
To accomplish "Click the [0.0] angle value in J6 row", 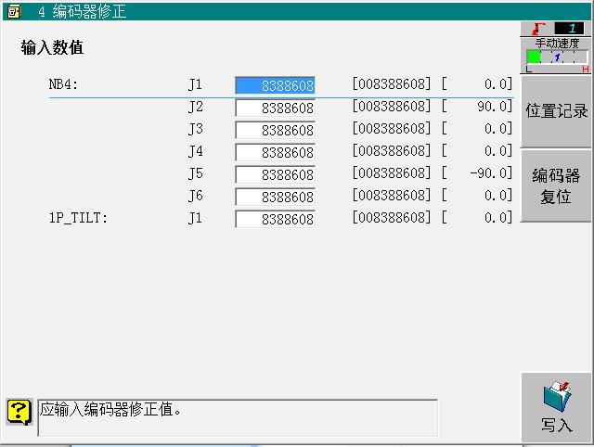I will tap(477, 196).
